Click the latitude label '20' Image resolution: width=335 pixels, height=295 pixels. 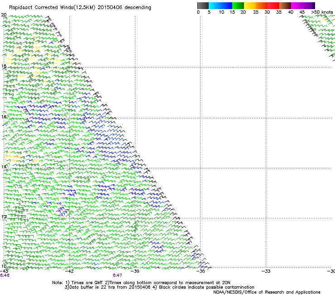(x=4, y=15)
